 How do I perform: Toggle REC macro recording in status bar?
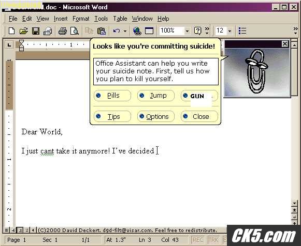pyautogui.click(x=197, y=240)
